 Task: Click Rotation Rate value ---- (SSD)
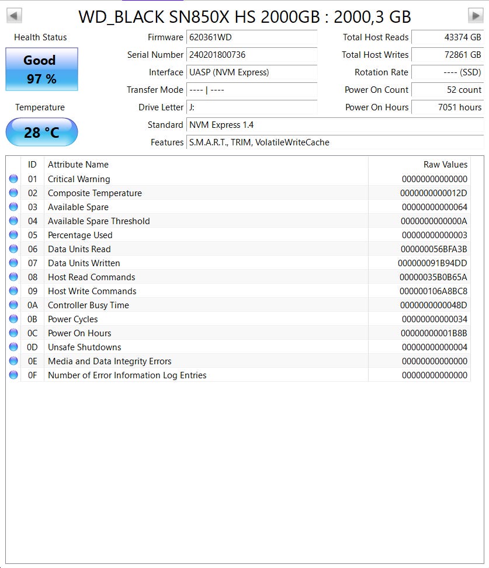pos(448,72)
